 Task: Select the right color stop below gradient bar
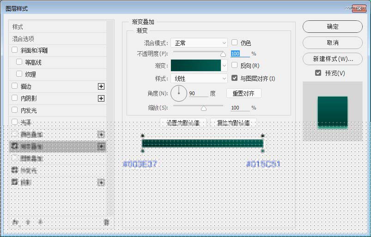tap(262, 151)
